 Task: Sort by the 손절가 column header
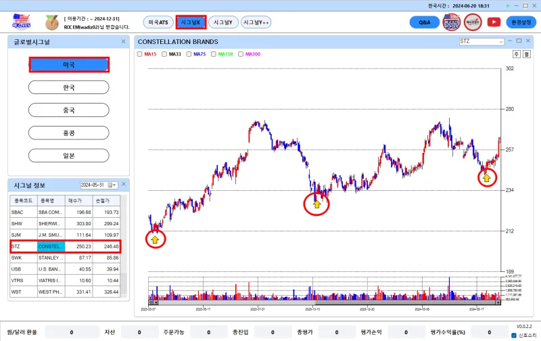(x=106, y=200)
